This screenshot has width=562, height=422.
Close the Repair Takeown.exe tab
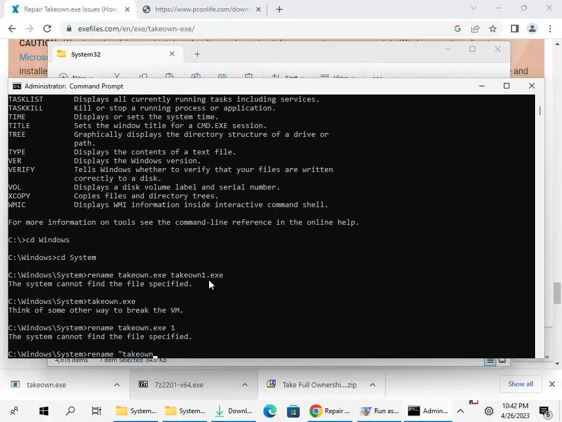pyautogui.click(x=127, y=9)
